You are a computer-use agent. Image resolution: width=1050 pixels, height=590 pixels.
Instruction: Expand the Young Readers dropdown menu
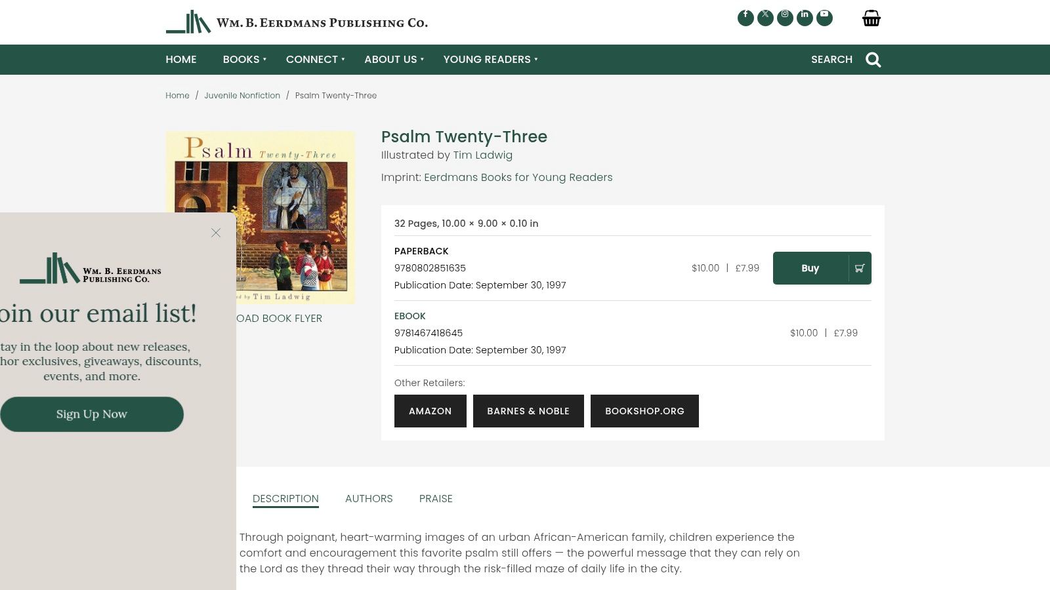[490, 60]
